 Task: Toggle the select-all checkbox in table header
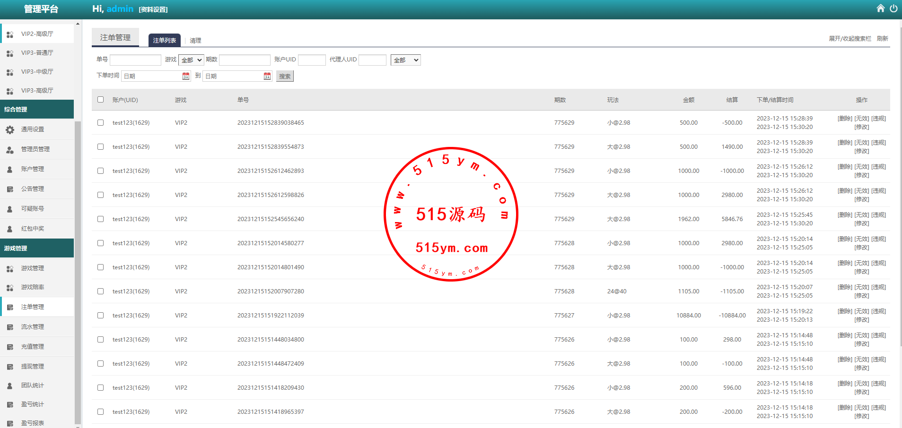tap(100, 100)
